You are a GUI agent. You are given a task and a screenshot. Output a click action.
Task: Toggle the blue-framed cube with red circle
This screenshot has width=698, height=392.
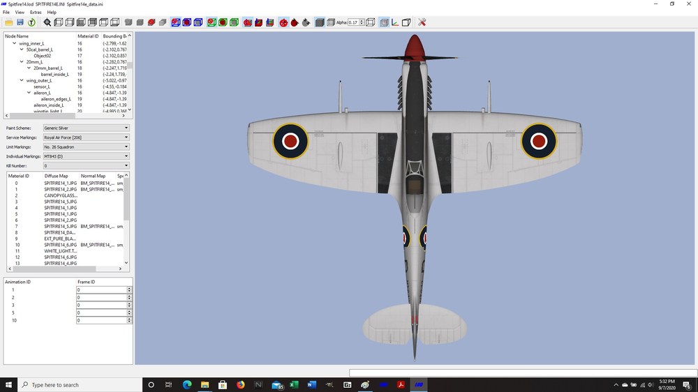click(176, 22)
